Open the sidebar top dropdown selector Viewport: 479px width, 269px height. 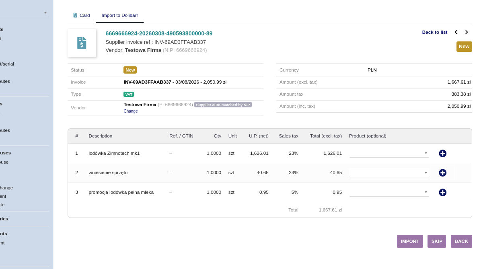click(24, 13)
